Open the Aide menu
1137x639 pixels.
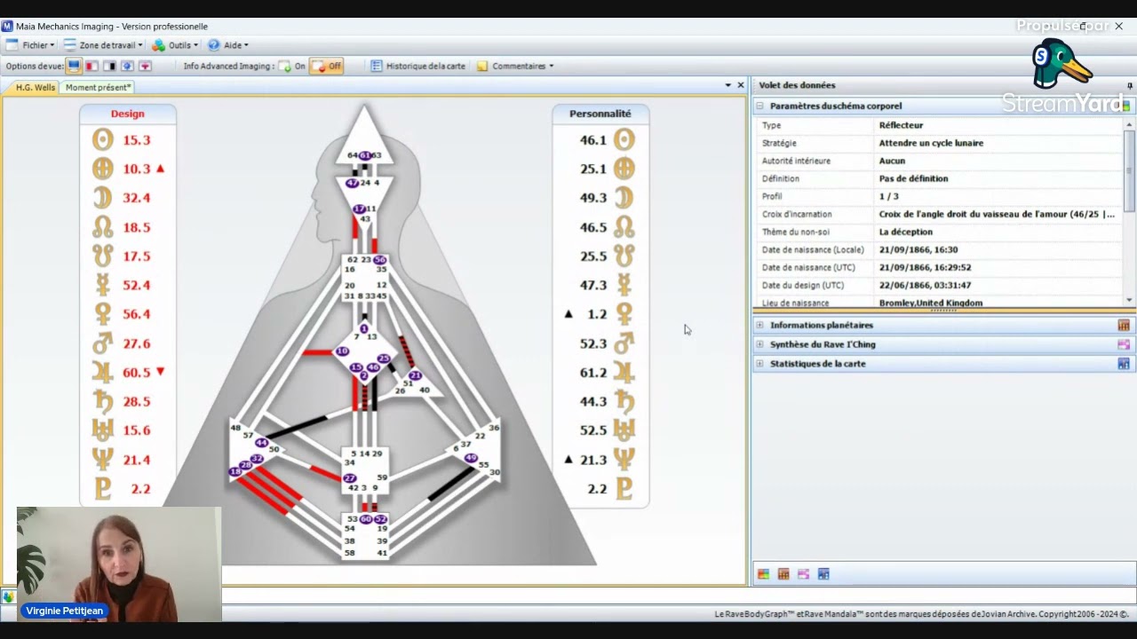click(228, 45)
